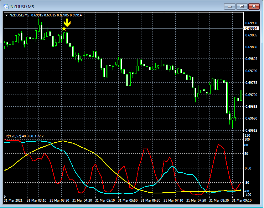The width and height of the screenshot is (264, 208).
Task: Click the current price label 0.69914
Action: (x=251, y=28)
